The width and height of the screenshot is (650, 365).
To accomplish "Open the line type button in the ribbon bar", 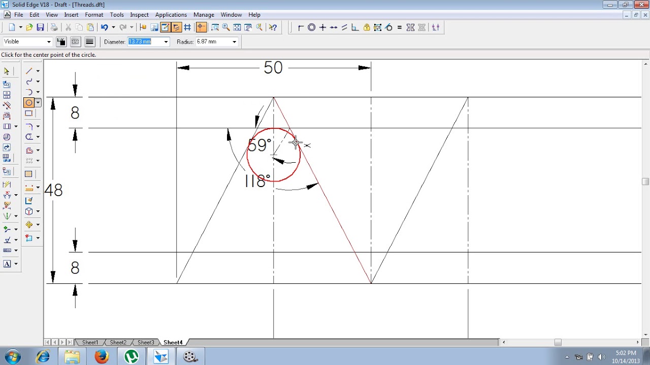I will tap(75, 42).
